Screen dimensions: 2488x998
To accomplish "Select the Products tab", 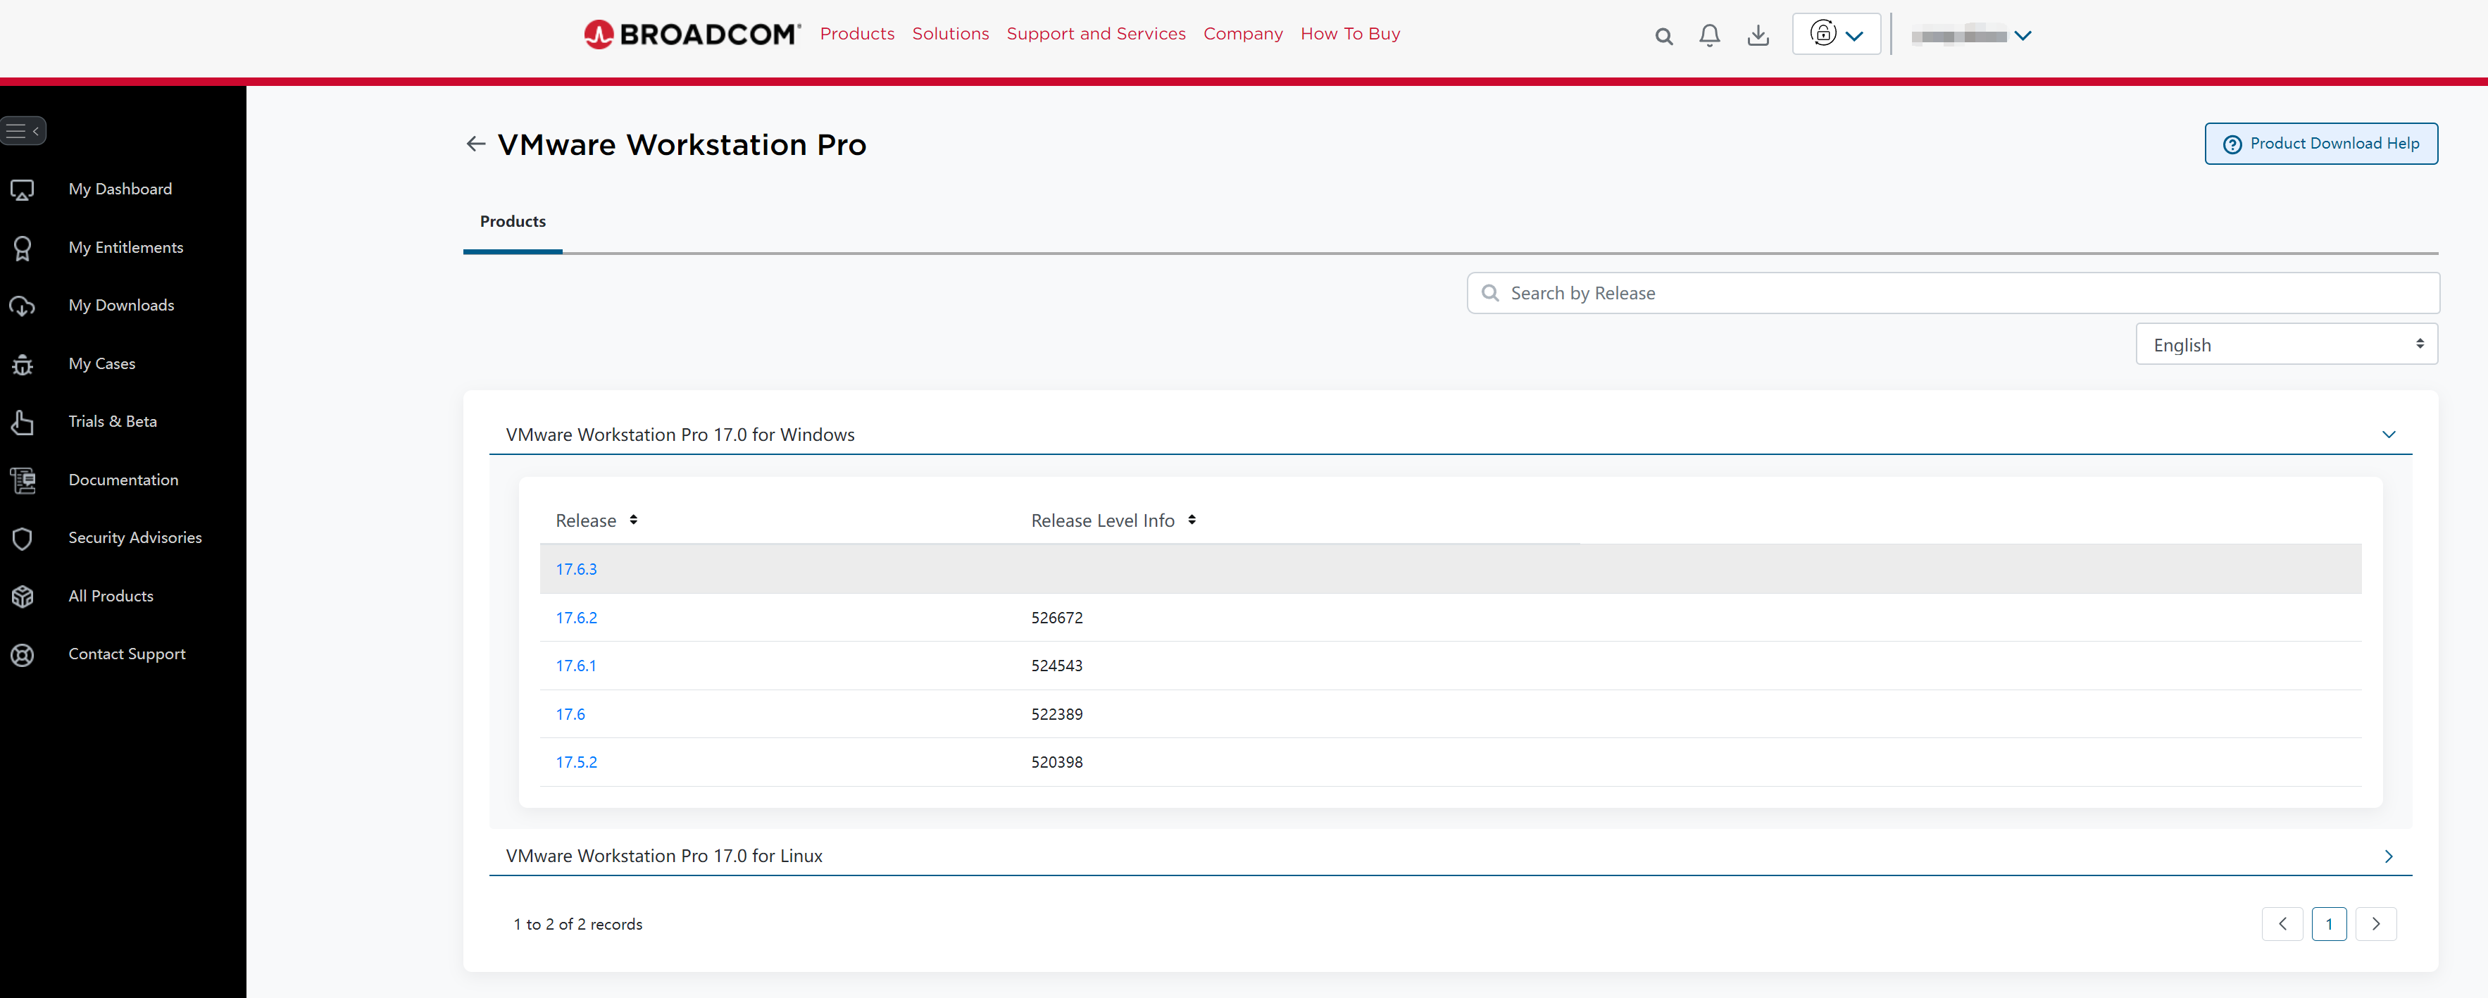I will click(x=512, y=221).
